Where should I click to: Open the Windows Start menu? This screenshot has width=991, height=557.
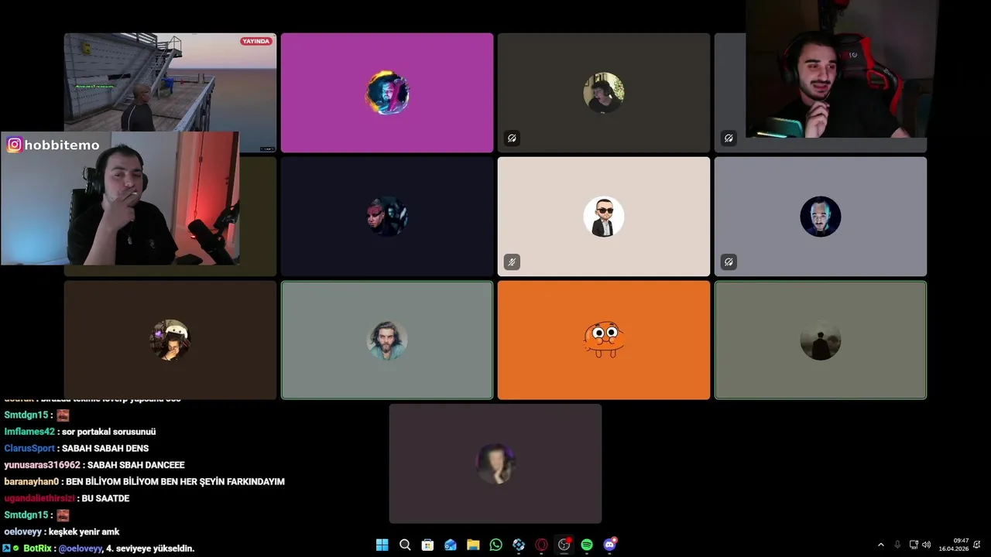click(382, 545)
